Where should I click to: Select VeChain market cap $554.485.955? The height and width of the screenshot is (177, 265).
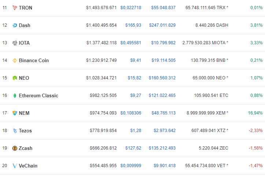103,166
